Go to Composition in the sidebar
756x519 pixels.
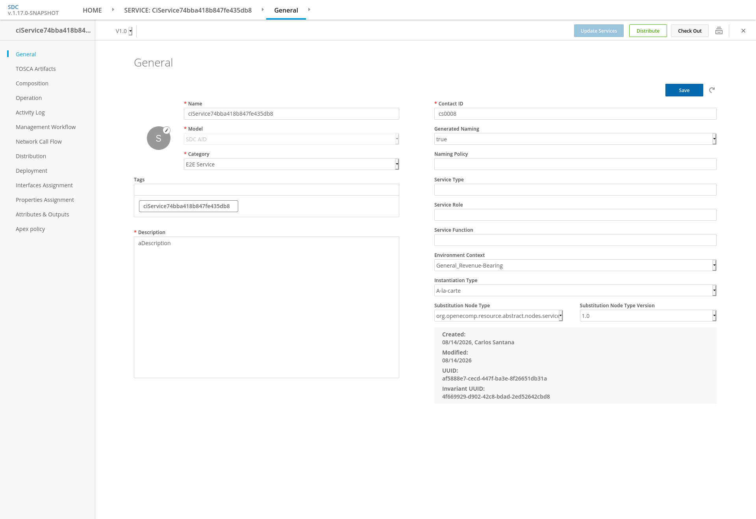pyautogui.click(x=32, y=83)
